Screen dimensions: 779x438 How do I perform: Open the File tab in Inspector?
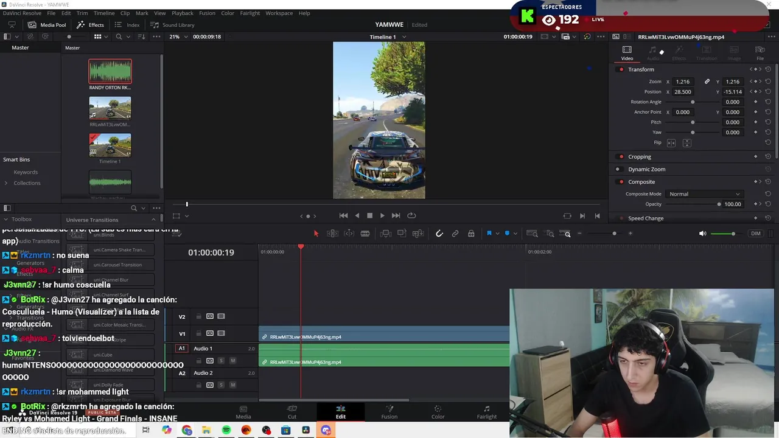tap(760, 53)
